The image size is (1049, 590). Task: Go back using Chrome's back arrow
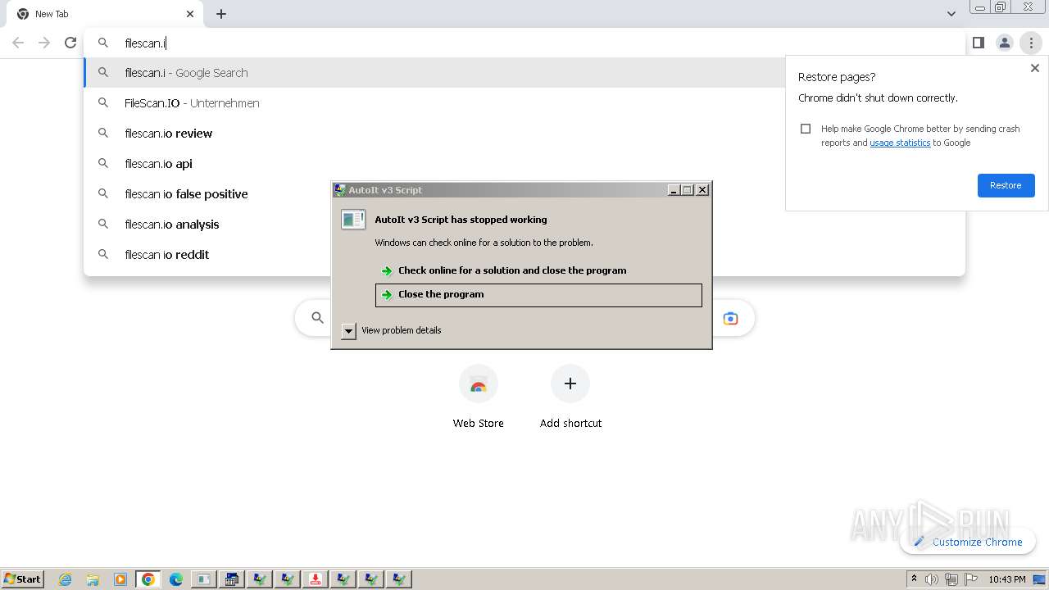coord(18,43)
